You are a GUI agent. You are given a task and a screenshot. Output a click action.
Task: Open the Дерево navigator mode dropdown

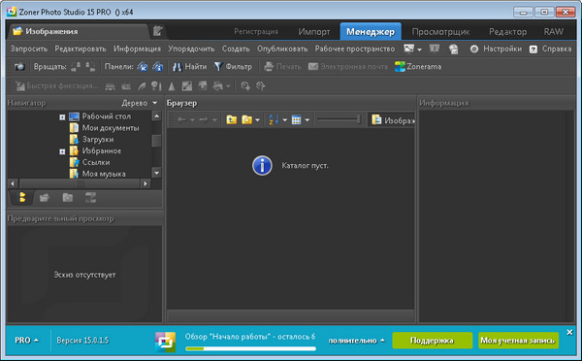[140, 103]
